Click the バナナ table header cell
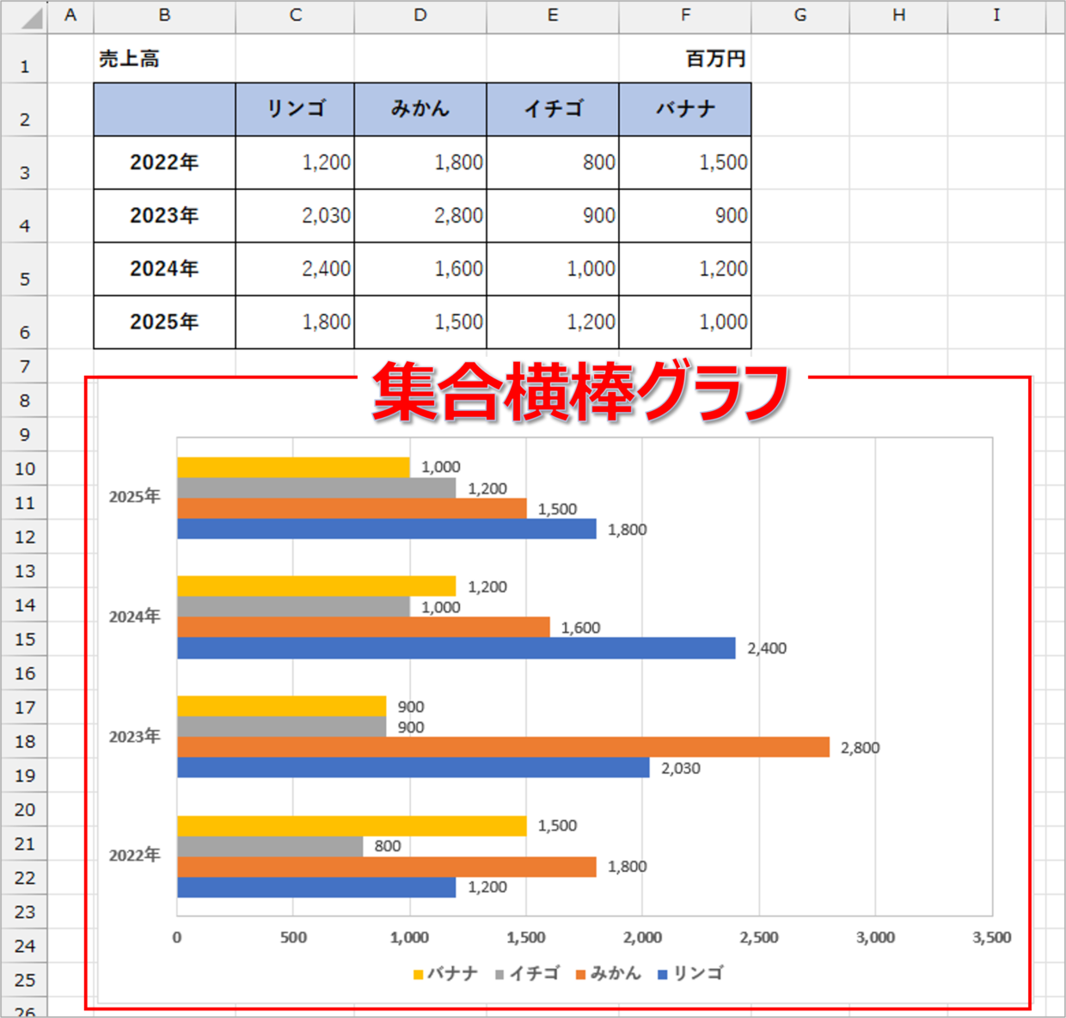The image size is (1066, 1018). [x=685, y=109]
